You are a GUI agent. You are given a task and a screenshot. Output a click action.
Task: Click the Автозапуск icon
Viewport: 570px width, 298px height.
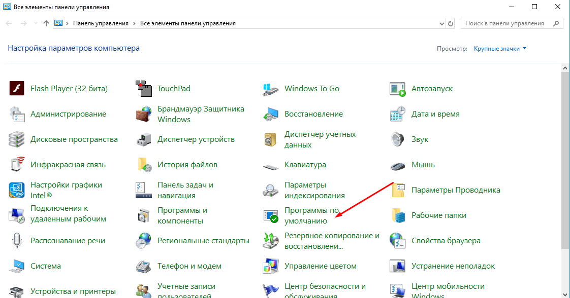(397, 89)
